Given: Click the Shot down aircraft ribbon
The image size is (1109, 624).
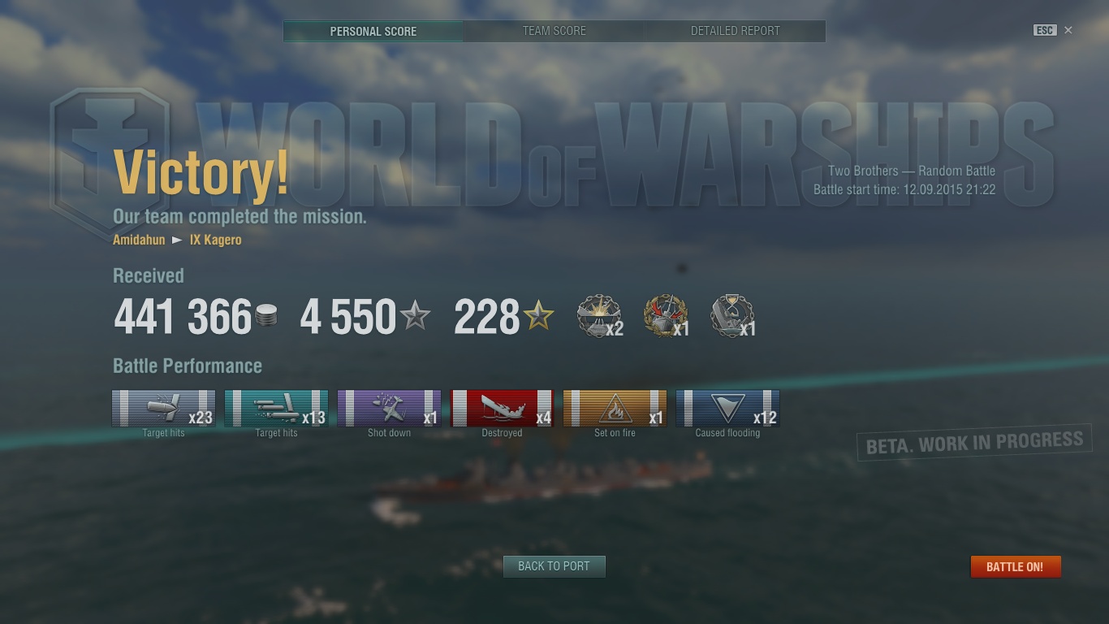Looking at the screenshot, I should pos(389,408).
